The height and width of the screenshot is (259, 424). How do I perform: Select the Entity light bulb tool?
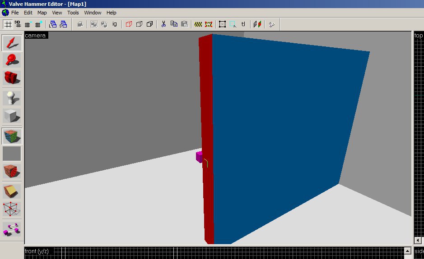pyautogui.click(x=12, y=98)
